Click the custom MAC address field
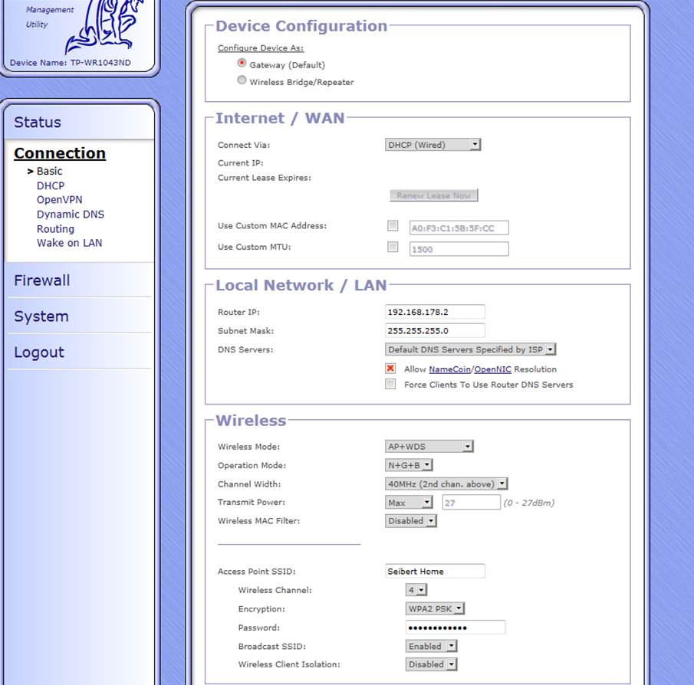This screenshot has height=685, width=694. [459, 228]
